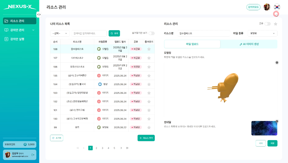Click the image type icon in row 101
The width and height of the screenshot is (288, 163).
99,110
